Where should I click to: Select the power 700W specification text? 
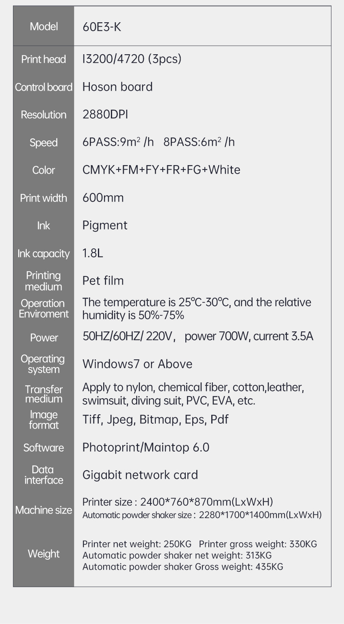click(x=214, y=337)
